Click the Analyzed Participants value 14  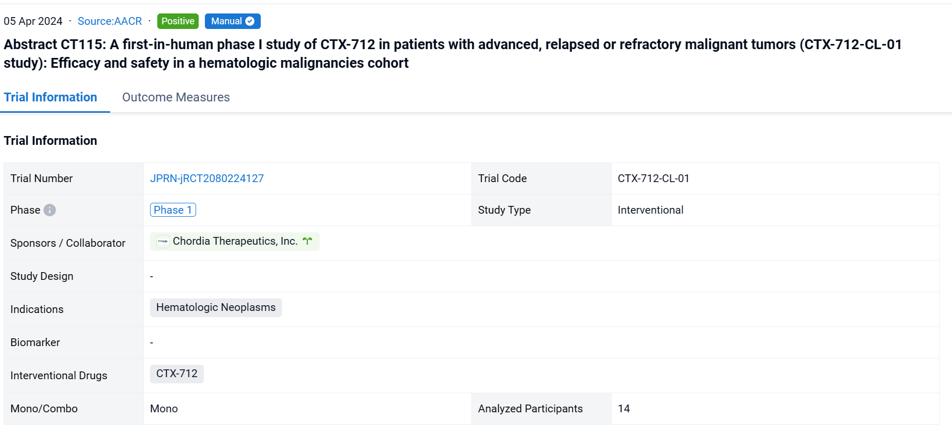click(624, 409)
